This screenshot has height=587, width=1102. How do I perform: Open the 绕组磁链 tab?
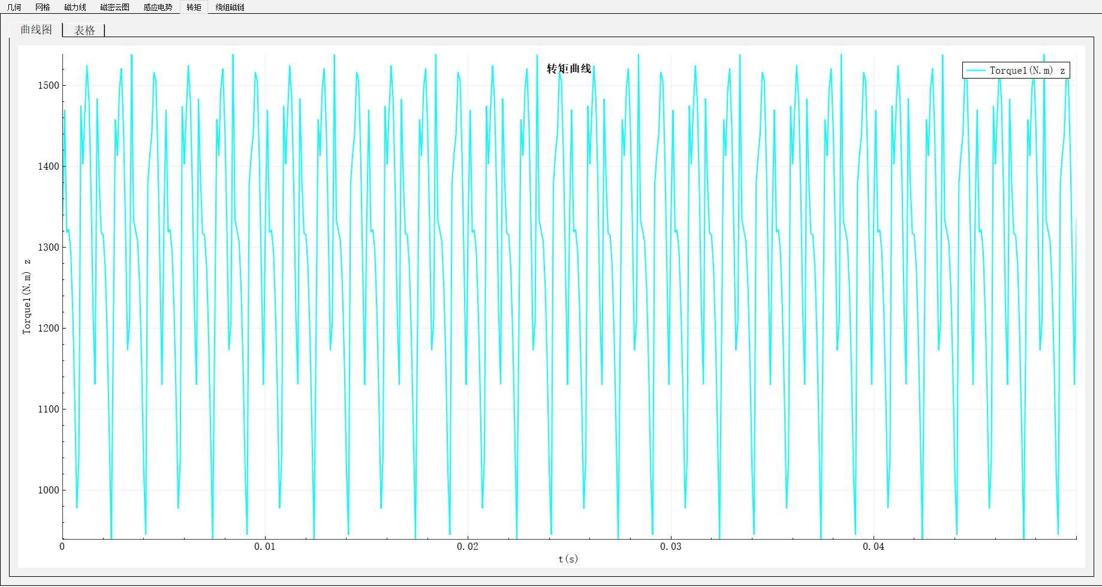point(230,7)
